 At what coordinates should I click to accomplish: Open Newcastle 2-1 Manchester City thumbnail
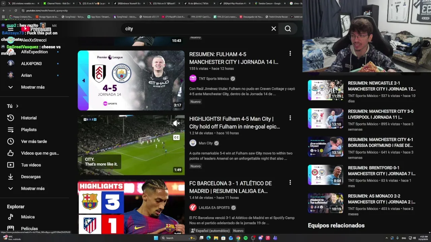click(326, 90)
